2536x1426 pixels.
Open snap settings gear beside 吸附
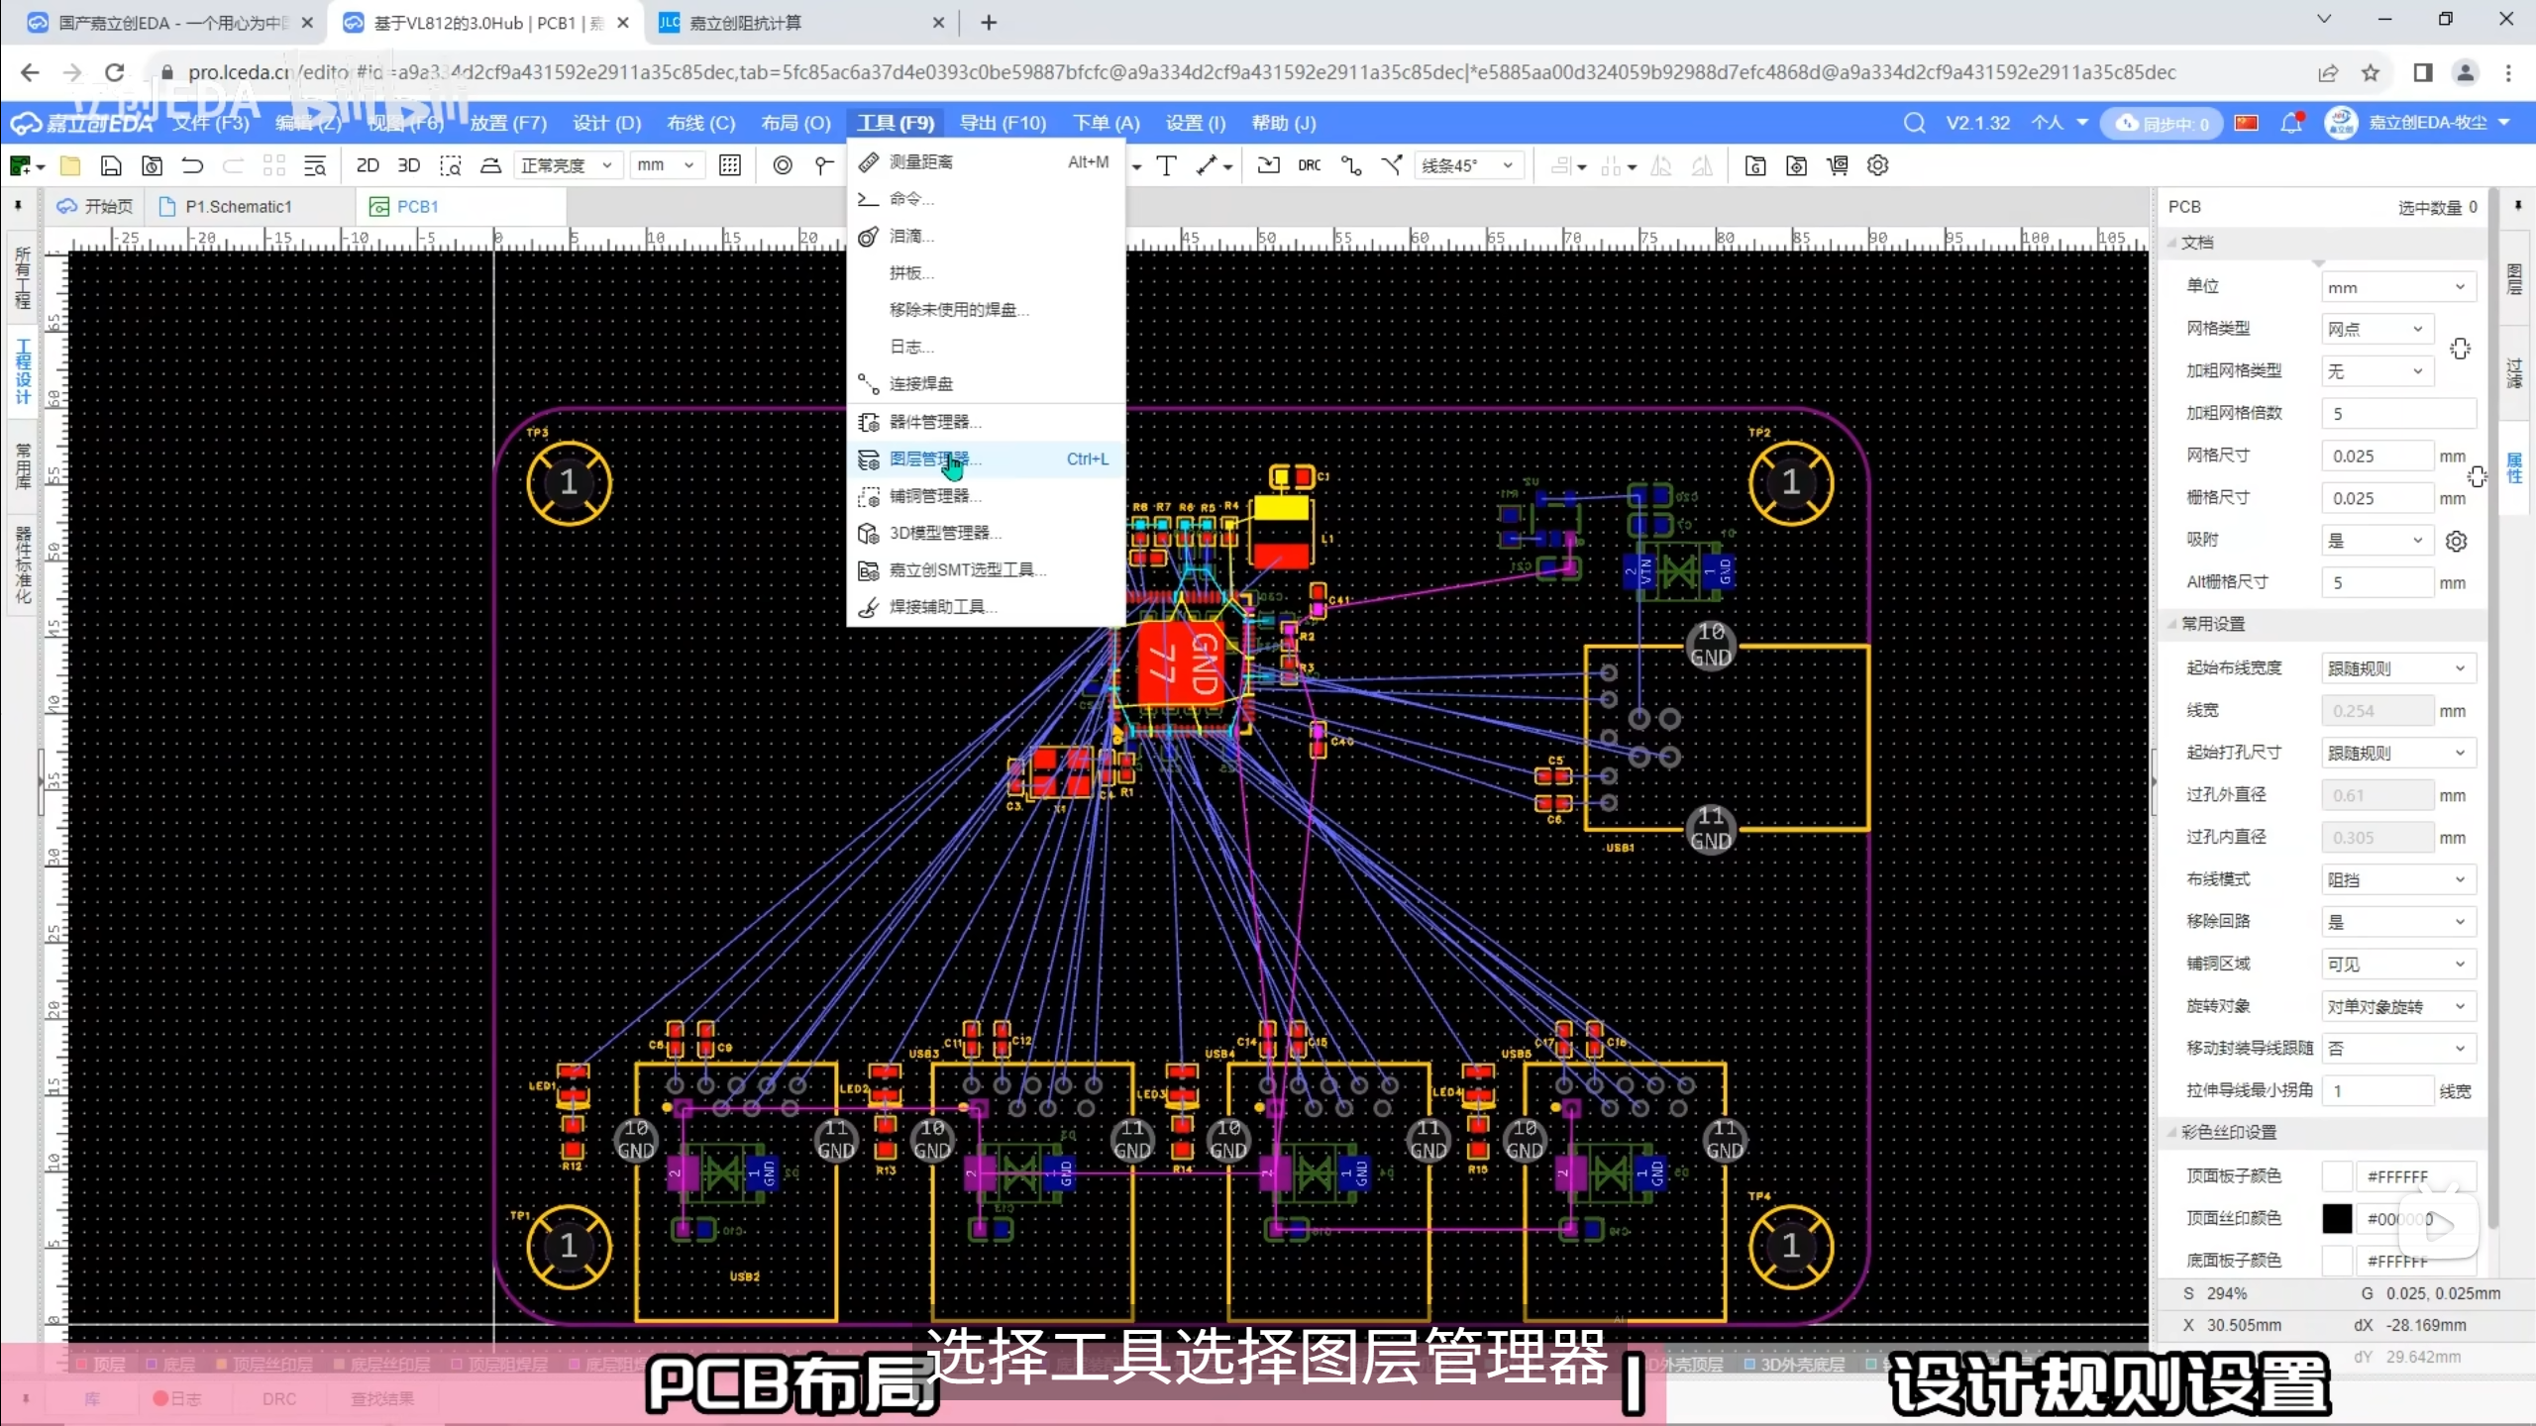[2456, 541]
